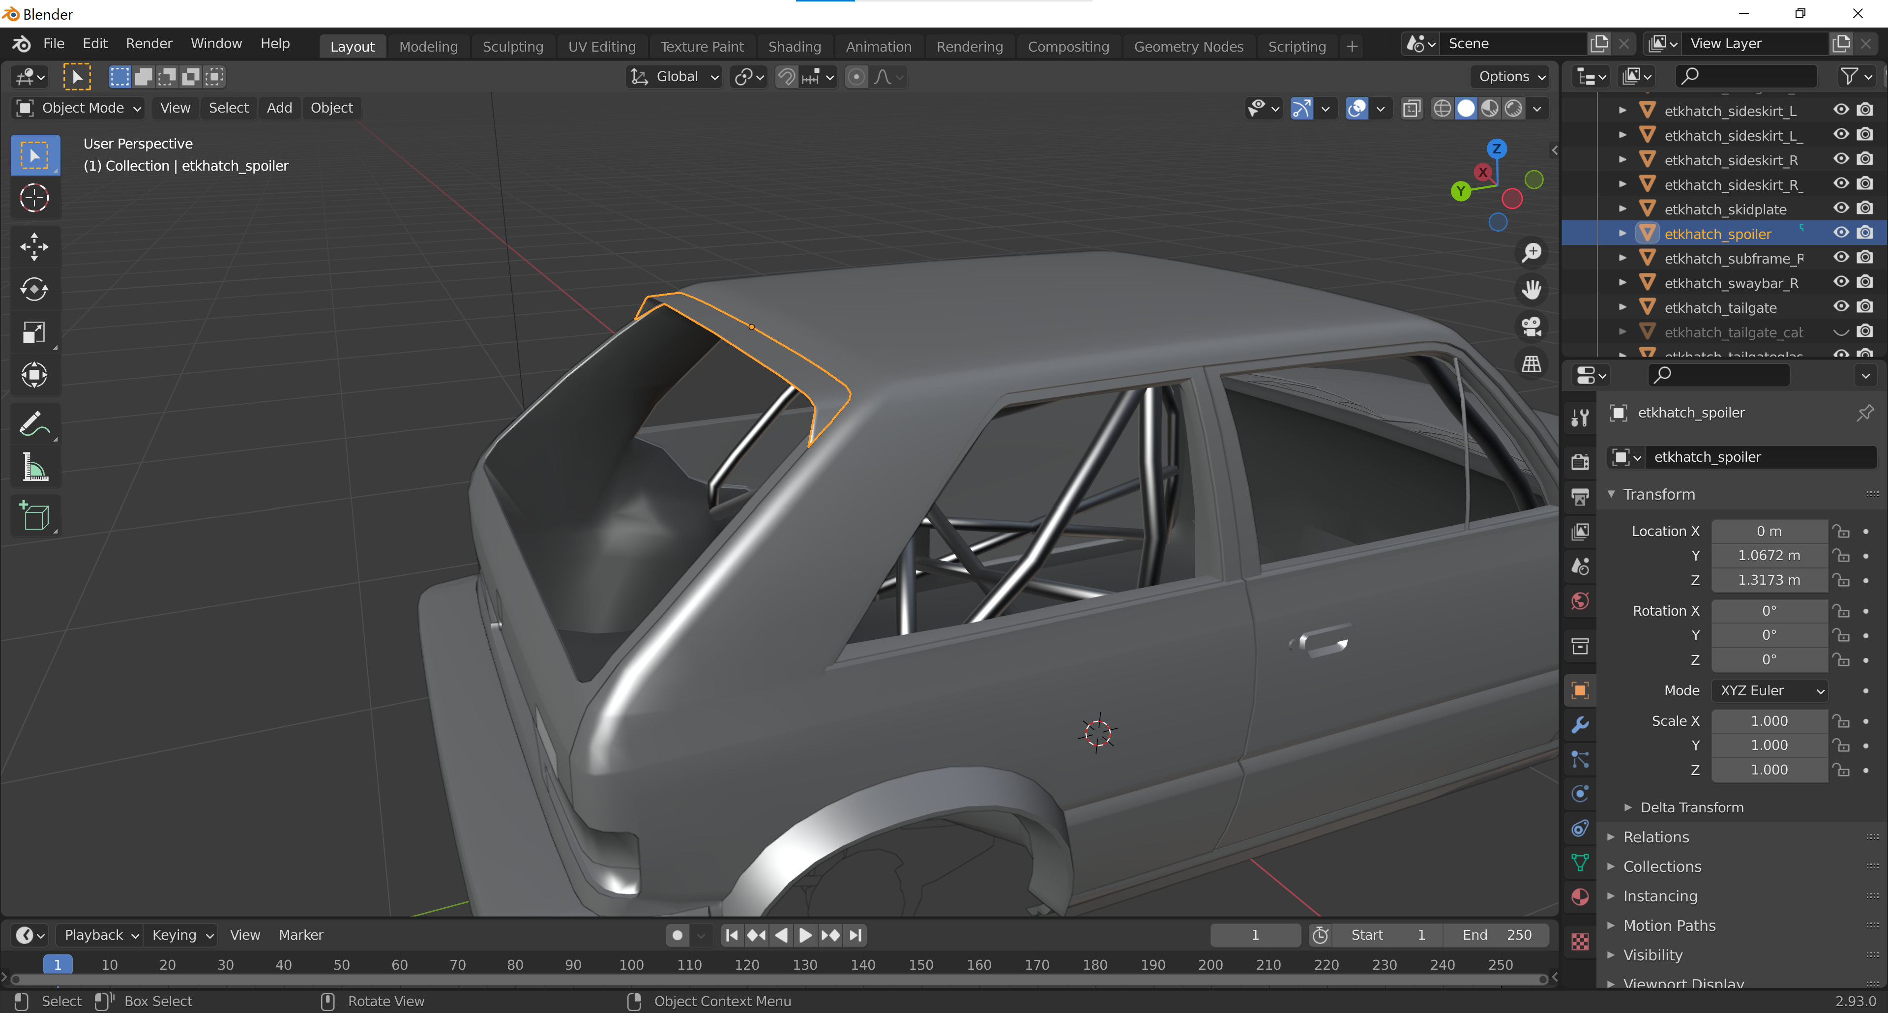
Task: Hide etkhatch_skidplate with its eye icon
Action: click(x=1840, y=209)
